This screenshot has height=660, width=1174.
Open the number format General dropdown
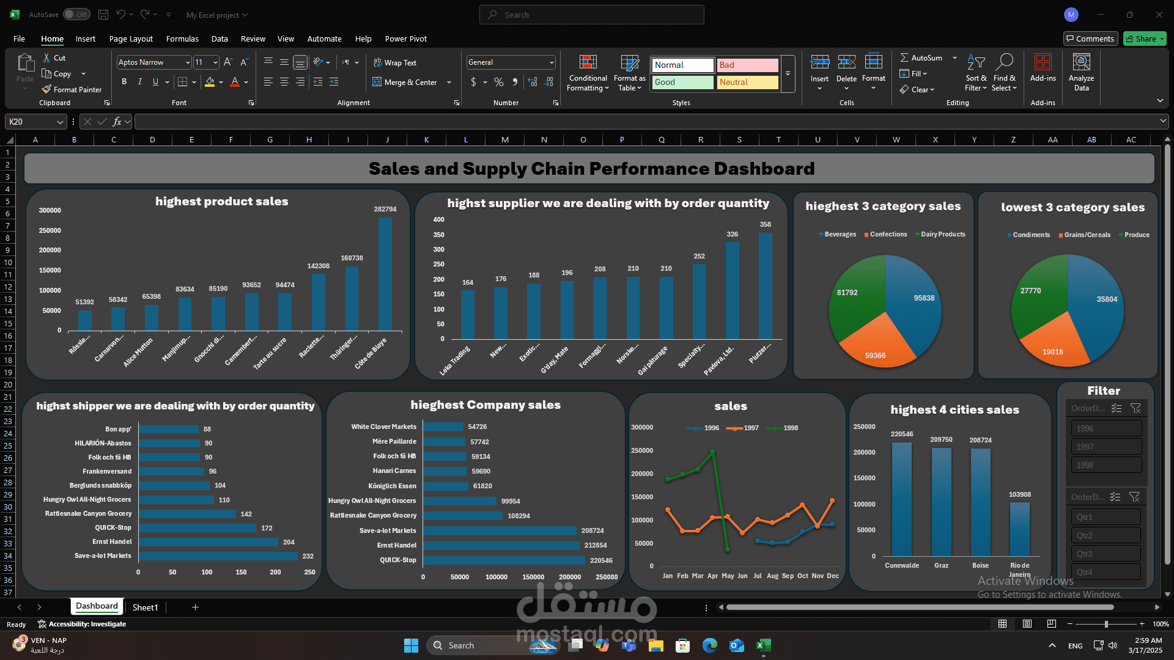[552, 62]
